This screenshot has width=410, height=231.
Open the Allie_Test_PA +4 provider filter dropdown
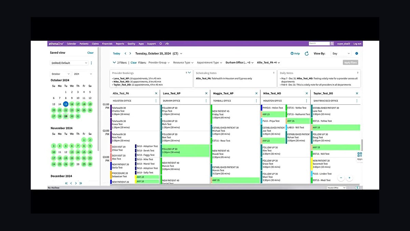269,63
